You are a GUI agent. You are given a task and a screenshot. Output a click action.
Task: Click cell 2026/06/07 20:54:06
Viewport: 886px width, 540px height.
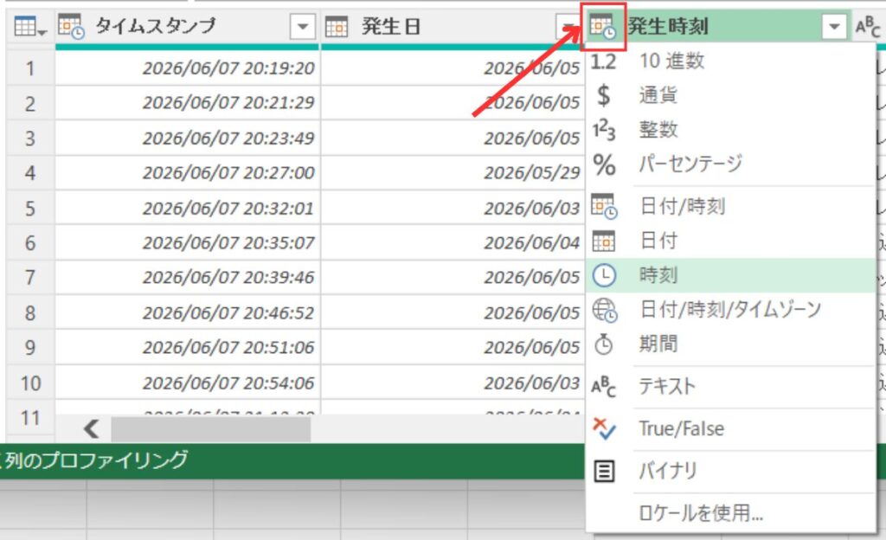[188, 383]
